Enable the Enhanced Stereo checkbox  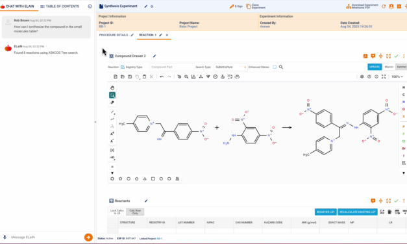coord(275,67)
